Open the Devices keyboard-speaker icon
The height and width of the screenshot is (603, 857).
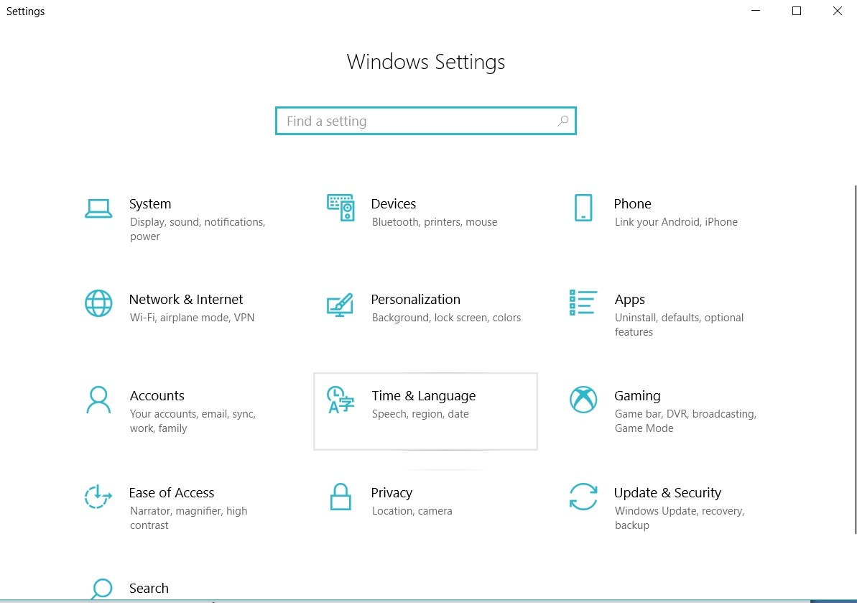click(x=341, y=208)
